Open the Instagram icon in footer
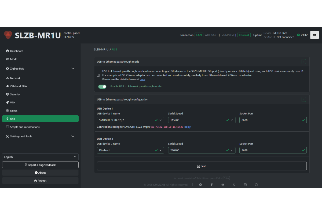The image size is (322, 215). [x=245, y=185]
